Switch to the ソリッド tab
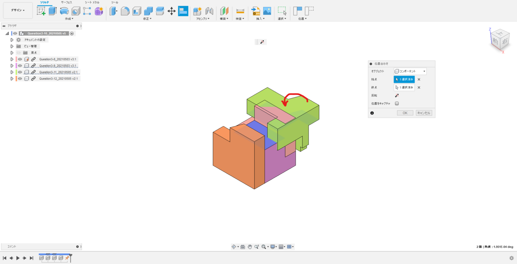This screenshot has height=264, width=517. pos(45,3)
